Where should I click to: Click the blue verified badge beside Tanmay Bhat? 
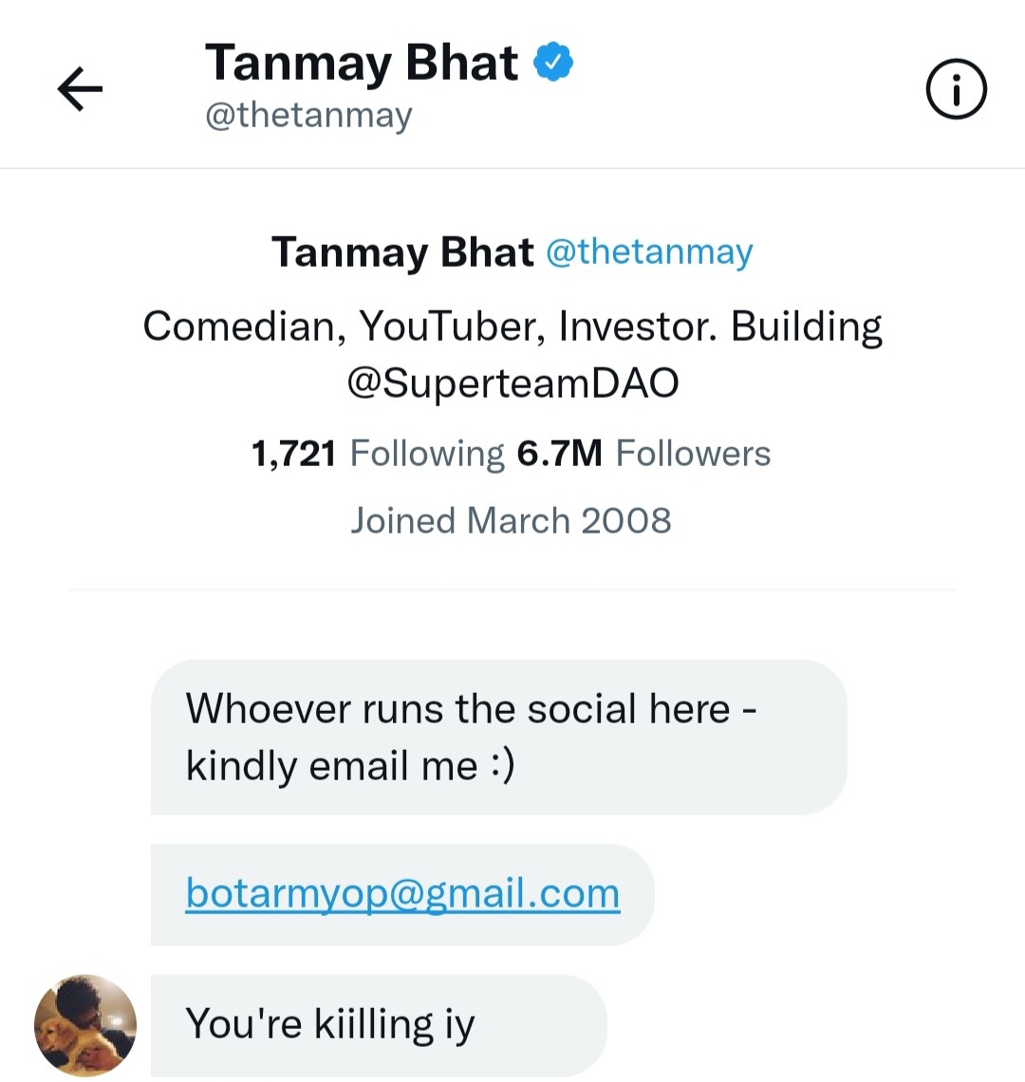[553, 62]
